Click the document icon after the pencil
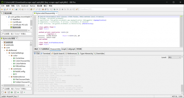The height and width of the screenshot is (98, 184). (x=39, y=9)
